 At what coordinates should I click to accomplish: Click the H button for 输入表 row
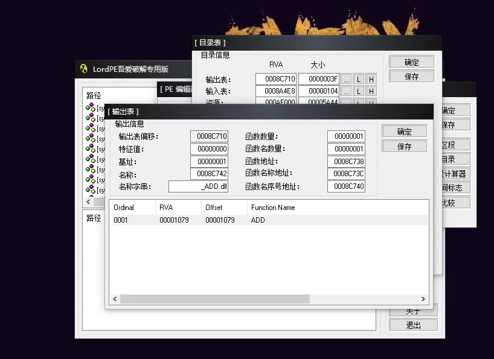[x=371, y=91]
